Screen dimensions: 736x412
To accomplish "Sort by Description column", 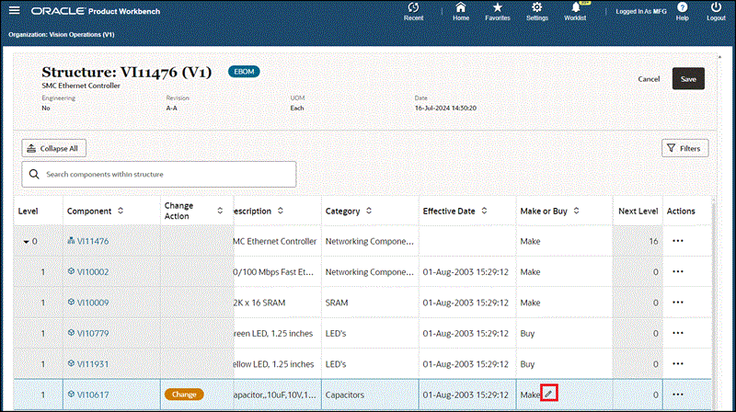I will point(281,211).
